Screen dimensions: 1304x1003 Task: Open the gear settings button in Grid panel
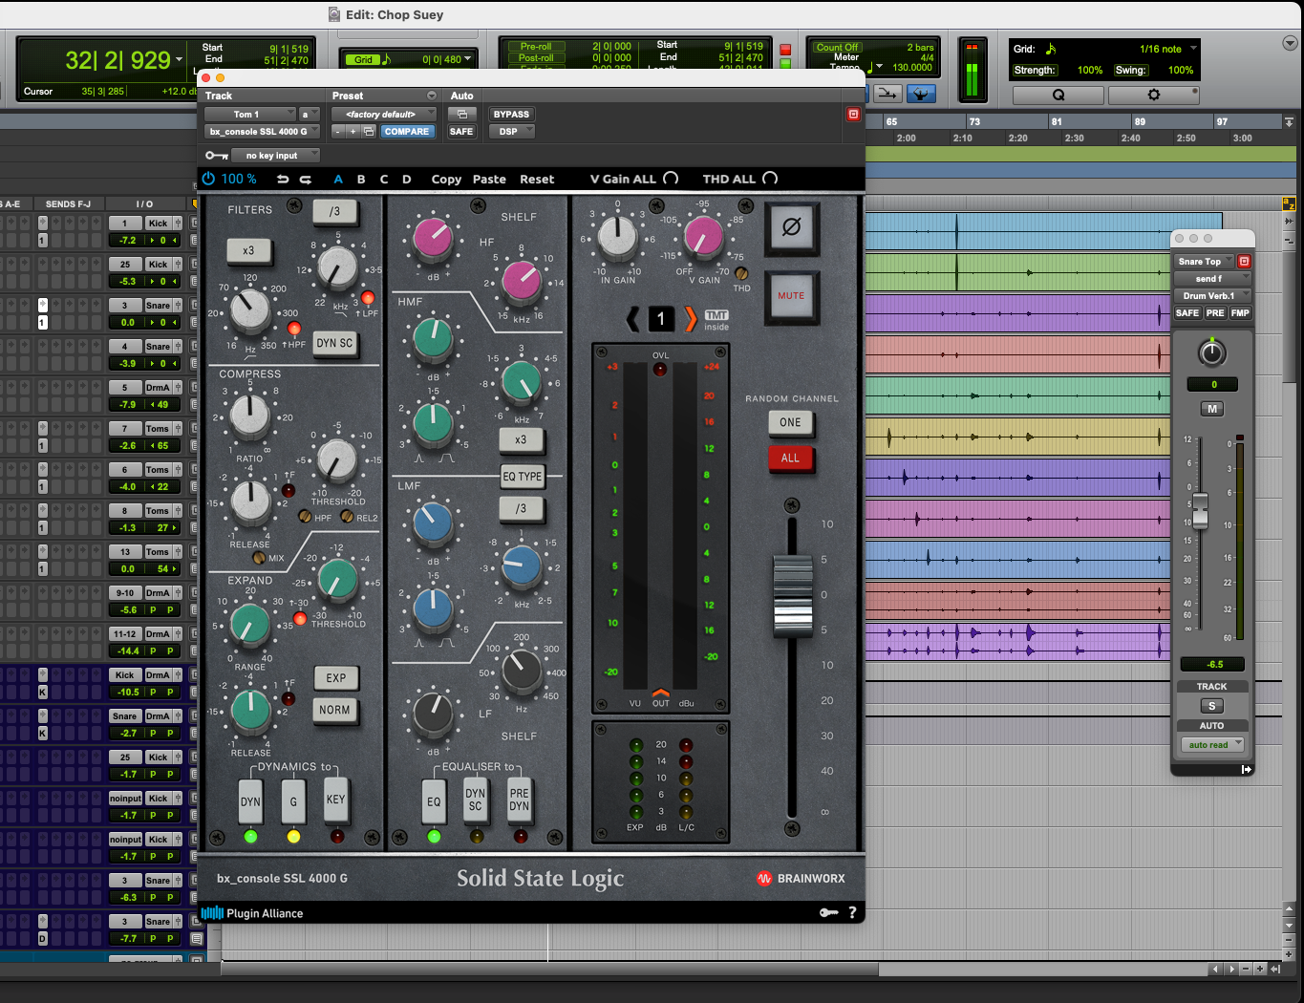[x=1154, y=95]
